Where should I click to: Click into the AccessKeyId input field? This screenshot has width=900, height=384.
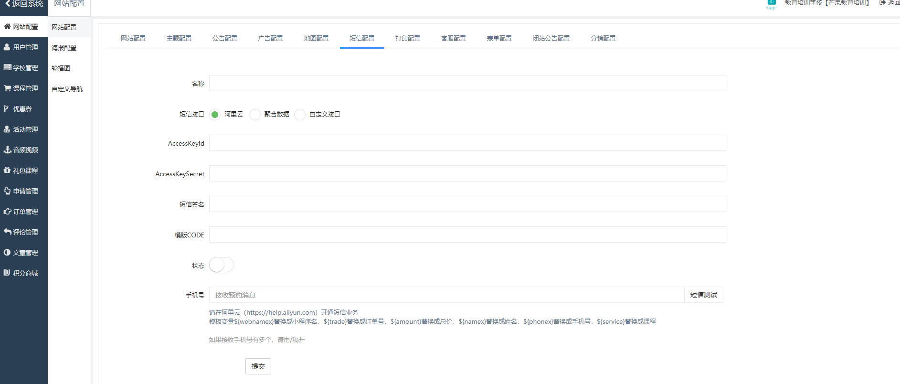[467, 143]
